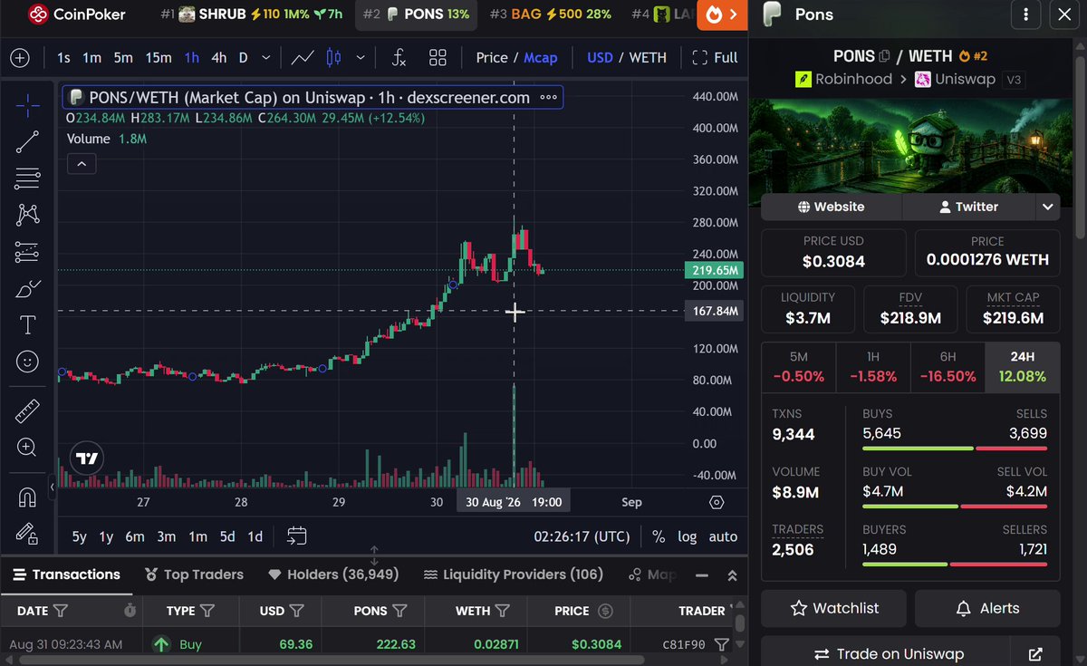Add a symbol to compare
This screenshot has width=1087, height=666.
[x=20, y=58]
